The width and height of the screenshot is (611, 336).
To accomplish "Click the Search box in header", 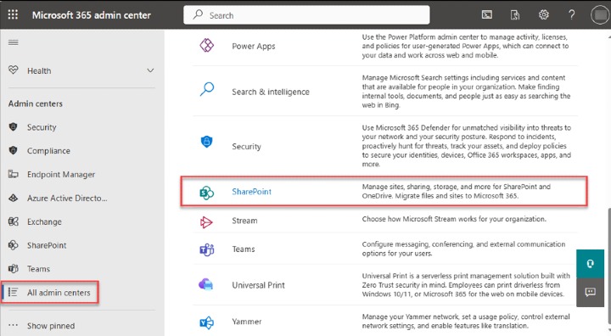I will (x=306, y=15).
